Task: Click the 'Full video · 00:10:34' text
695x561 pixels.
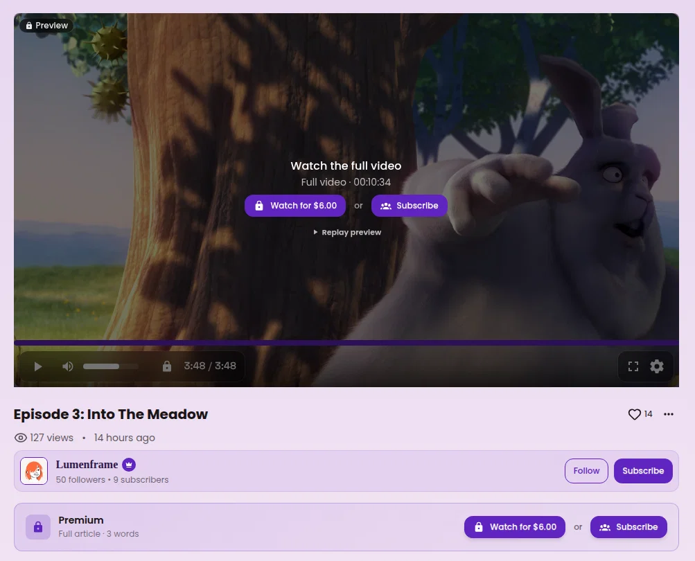Action: pos(346,182)
